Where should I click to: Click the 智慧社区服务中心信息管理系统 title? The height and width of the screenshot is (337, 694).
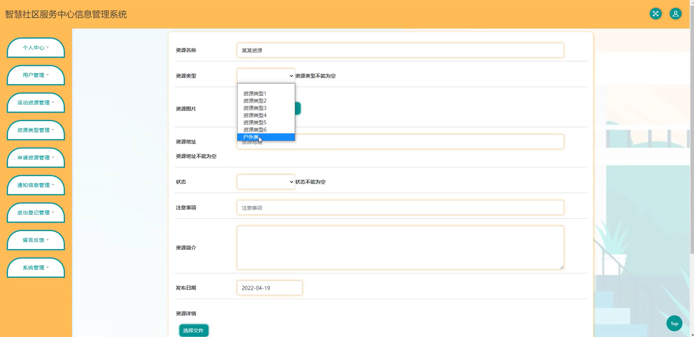click(66, 14)
